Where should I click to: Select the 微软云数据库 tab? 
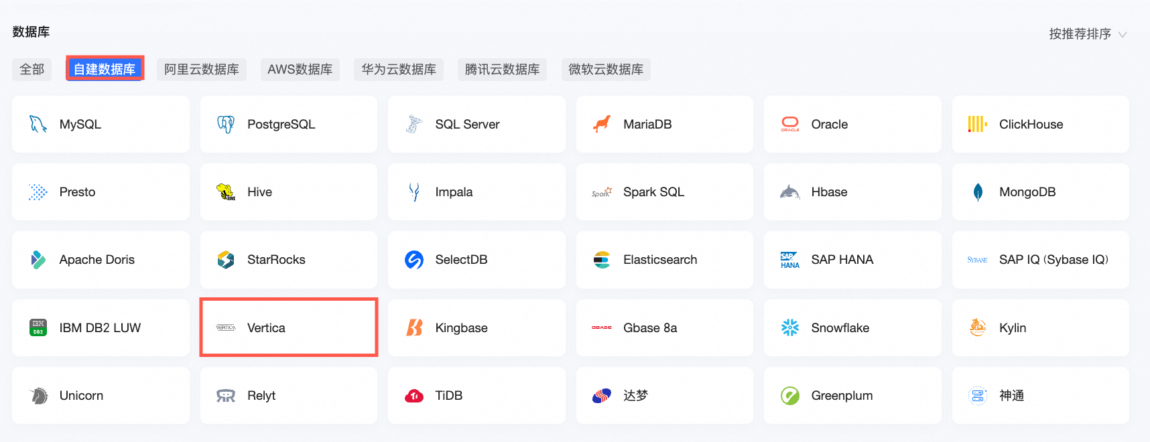pyautogui.click(x=606, y=69)
